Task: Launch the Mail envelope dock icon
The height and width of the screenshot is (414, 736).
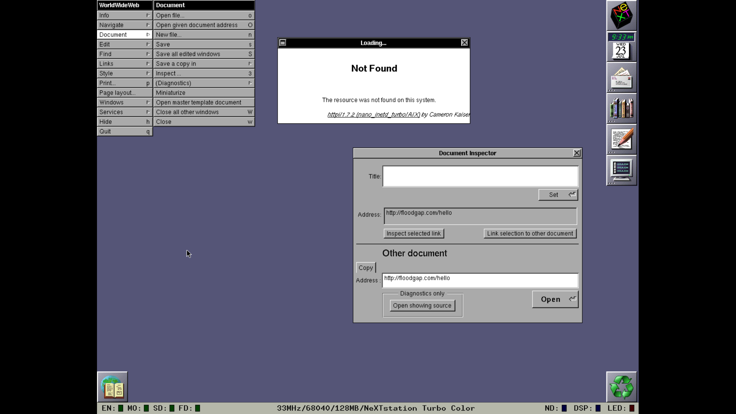Action: pos(621,78)
